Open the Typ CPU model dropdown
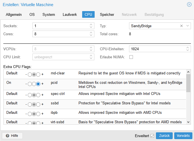 pos(188,26)
